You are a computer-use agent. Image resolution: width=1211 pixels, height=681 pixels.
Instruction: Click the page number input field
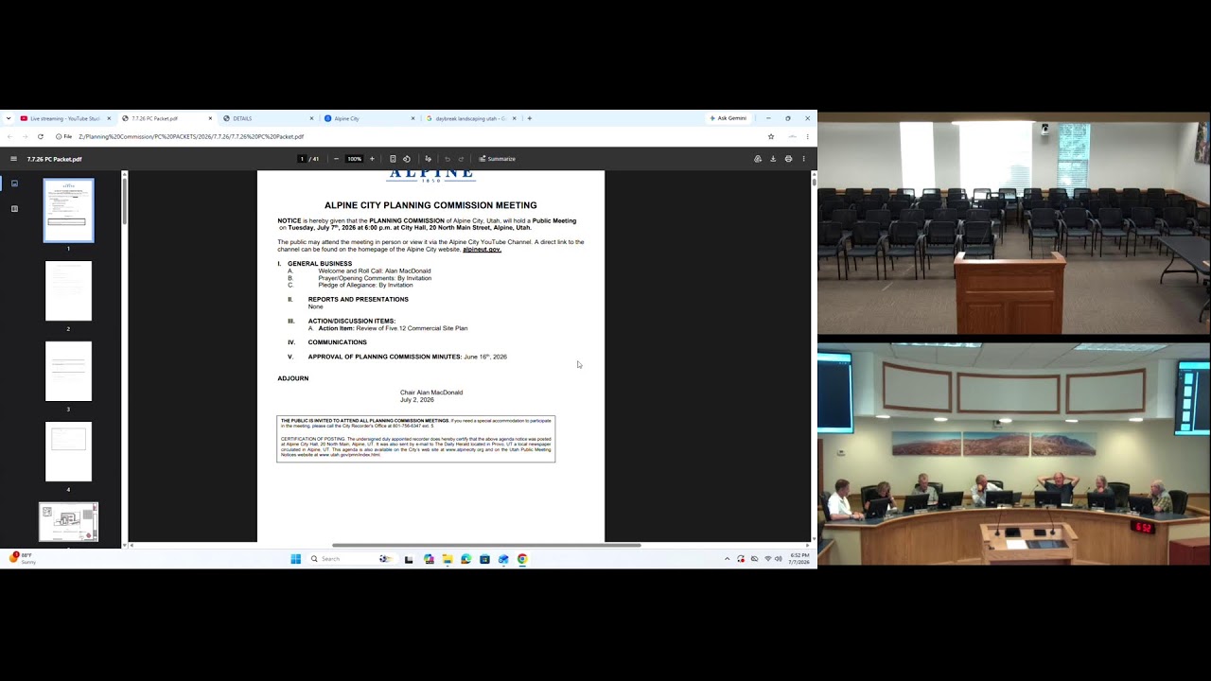pos(302,159)
